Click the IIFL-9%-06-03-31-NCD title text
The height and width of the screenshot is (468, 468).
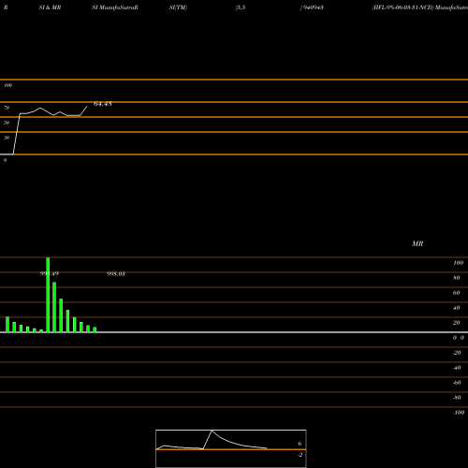click(x=402, y=7)
